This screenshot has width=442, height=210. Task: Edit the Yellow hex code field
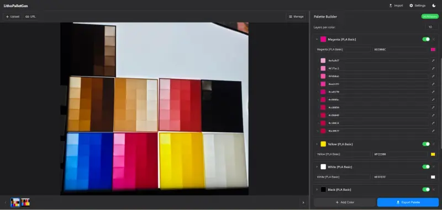click(x=400, y=154)
